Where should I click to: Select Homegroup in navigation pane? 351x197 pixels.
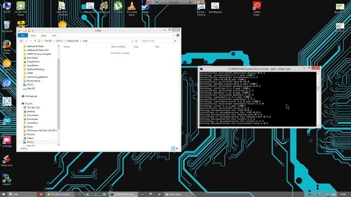click(31, 96)
